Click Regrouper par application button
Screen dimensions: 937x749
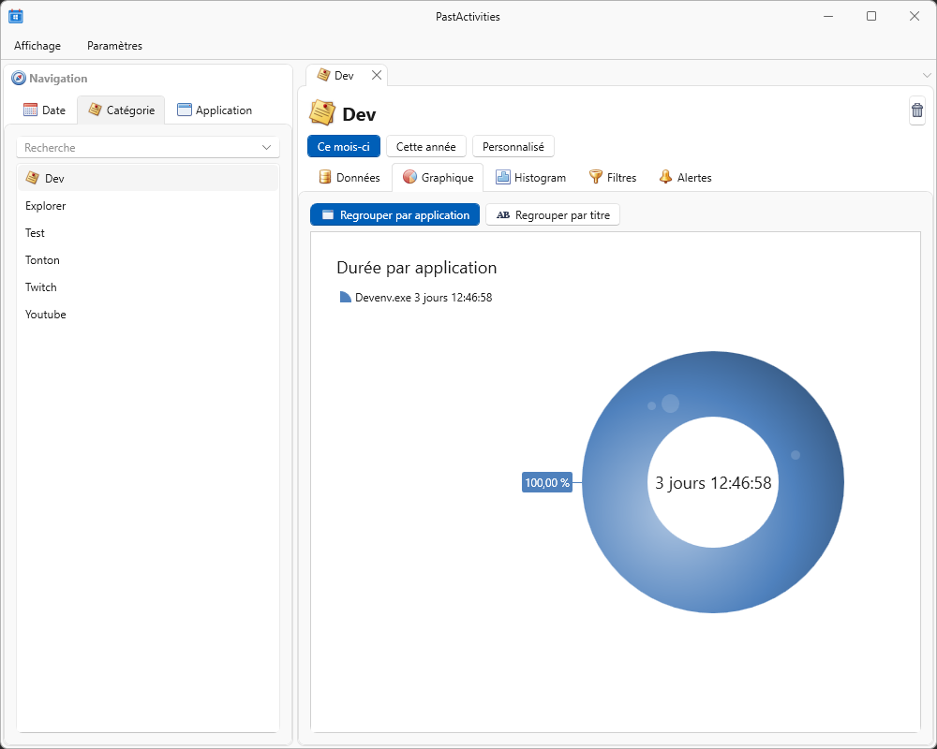coord(394,214)
